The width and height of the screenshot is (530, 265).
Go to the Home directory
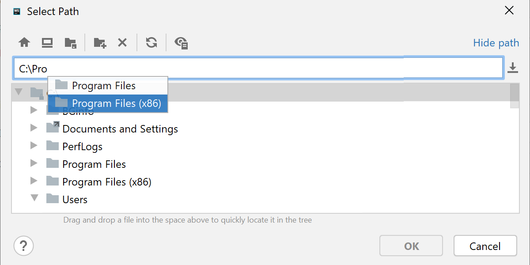24,42
